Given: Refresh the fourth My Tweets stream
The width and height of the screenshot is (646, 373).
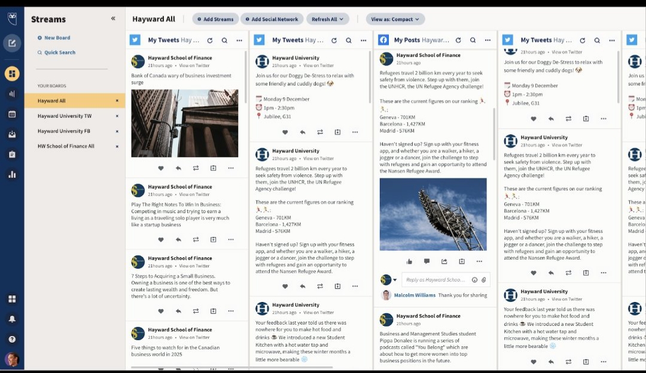Looking at the screenshot, I should point(583,41).
